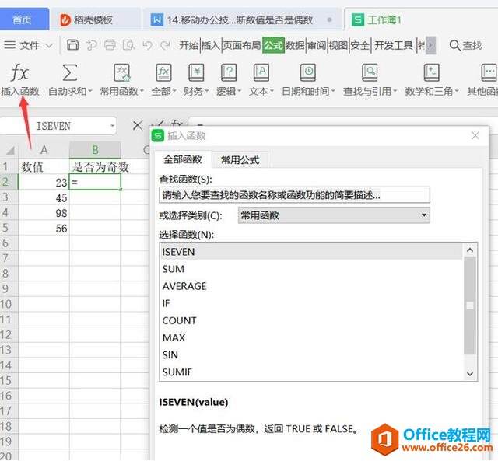Open the 文本 text functions icon
This screenshot has height=461, width=498.
[x=261, y=72]
